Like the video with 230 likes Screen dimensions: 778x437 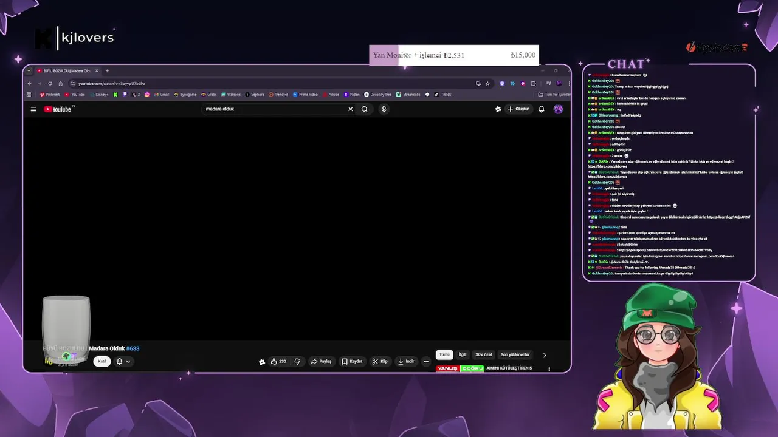click(278, 361)
